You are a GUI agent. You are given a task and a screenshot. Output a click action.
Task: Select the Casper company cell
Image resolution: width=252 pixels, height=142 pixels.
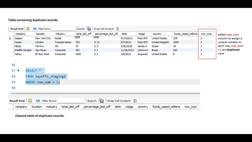point(19,38)
